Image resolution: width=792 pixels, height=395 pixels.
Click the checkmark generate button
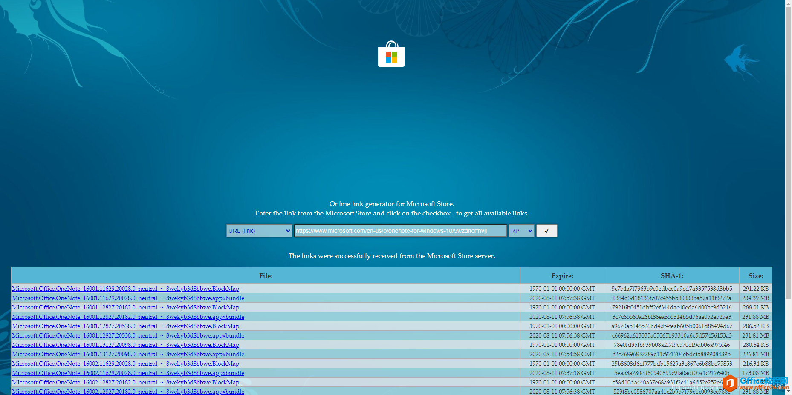click(547, 231)
